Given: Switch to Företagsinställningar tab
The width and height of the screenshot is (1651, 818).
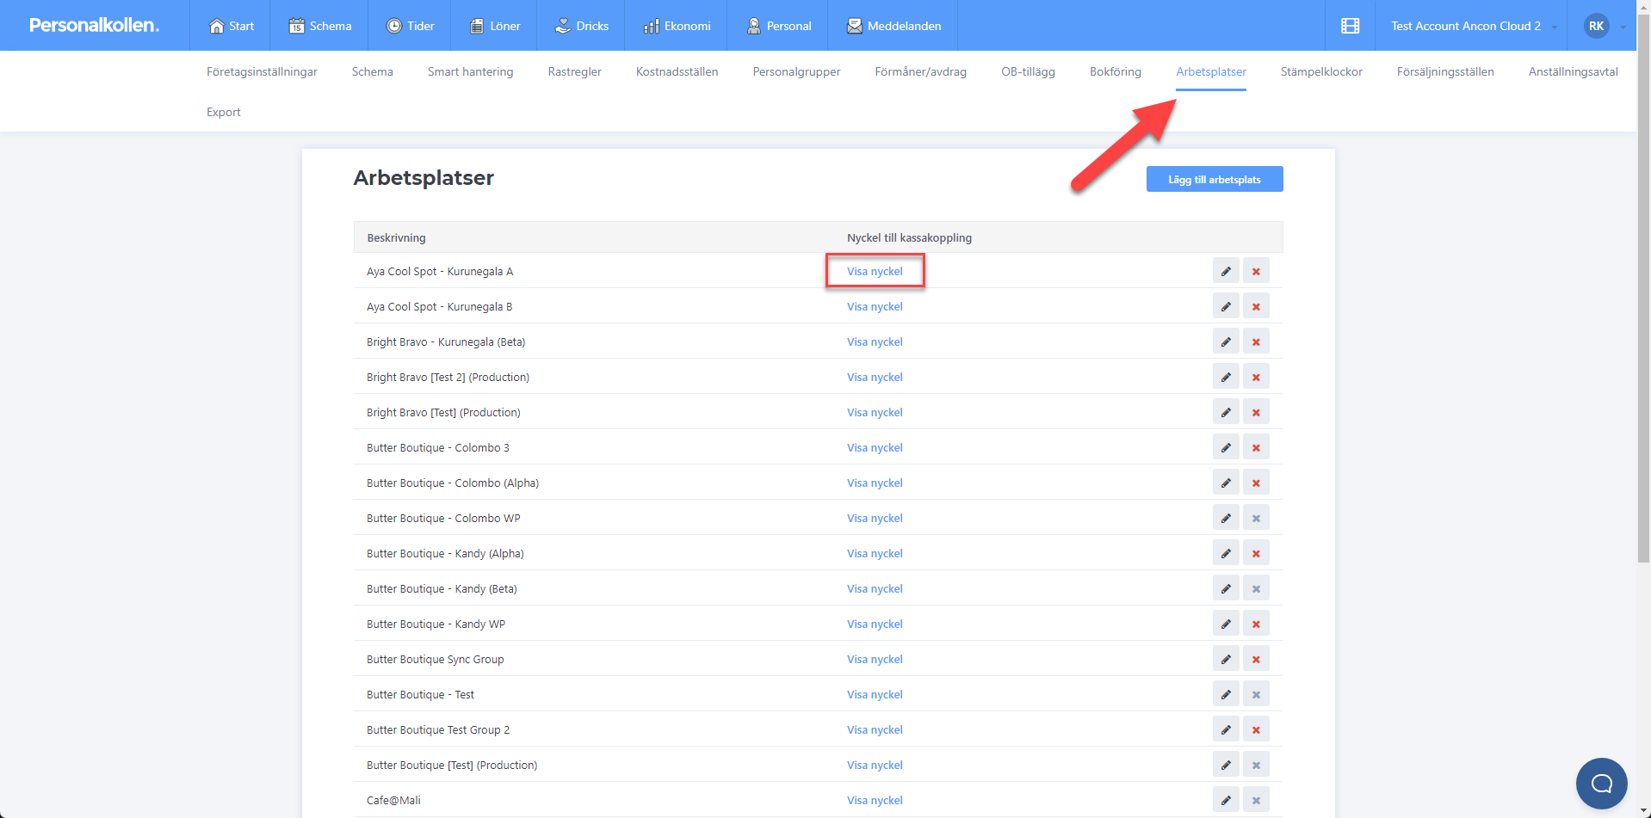Looking at the screenshot, I should point(262,71).
